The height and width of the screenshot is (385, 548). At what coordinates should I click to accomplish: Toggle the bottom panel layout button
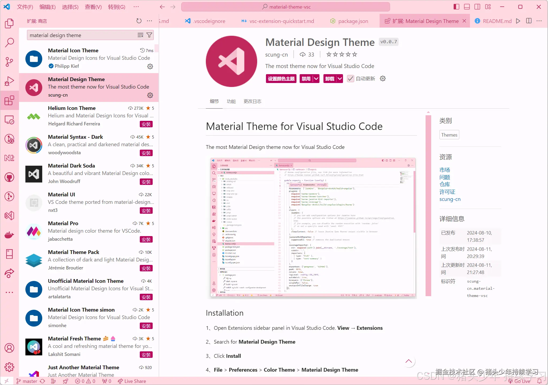point(467,7)
